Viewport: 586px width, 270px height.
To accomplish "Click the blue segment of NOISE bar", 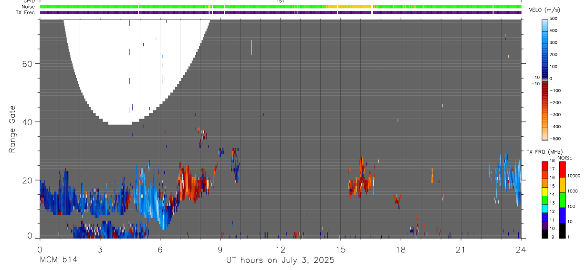I will 562,215.
